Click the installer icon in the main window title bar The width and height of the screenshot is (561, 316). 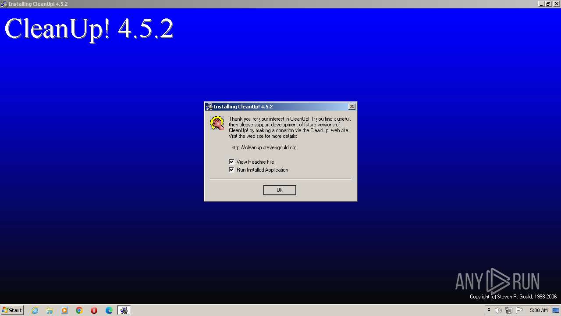(4, 4)
